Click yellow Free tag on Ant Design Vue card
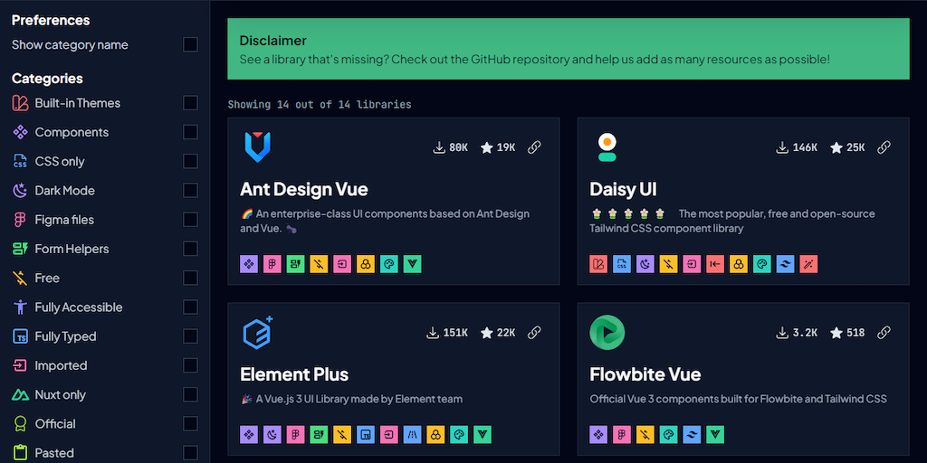Image resolution: width=927 pixels, height=463 pixels. [319, 264]
